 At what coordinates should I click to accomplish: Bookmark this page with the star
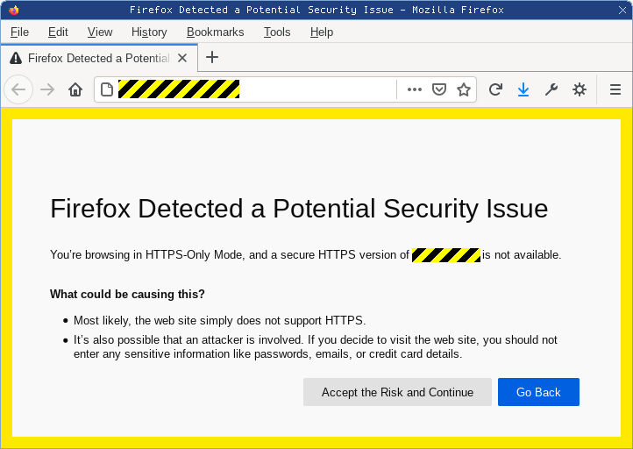click(x=464, y=89)
